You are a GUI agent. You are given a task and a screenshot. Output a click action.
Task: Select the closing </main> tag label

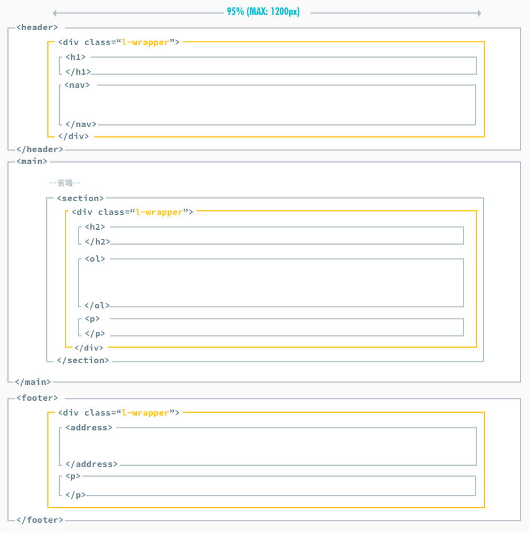[x=33, y=382]
